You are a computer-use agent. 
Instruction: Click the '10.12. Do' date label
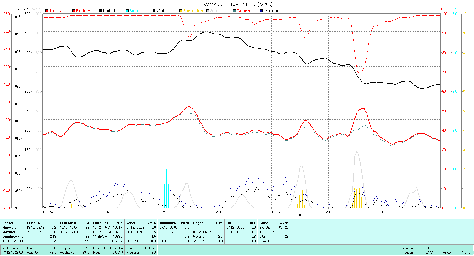[x=217, y=212]
